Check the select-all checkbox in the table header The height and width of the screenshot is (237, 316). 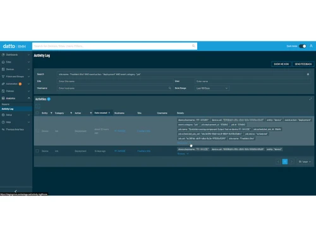(37, 113)
